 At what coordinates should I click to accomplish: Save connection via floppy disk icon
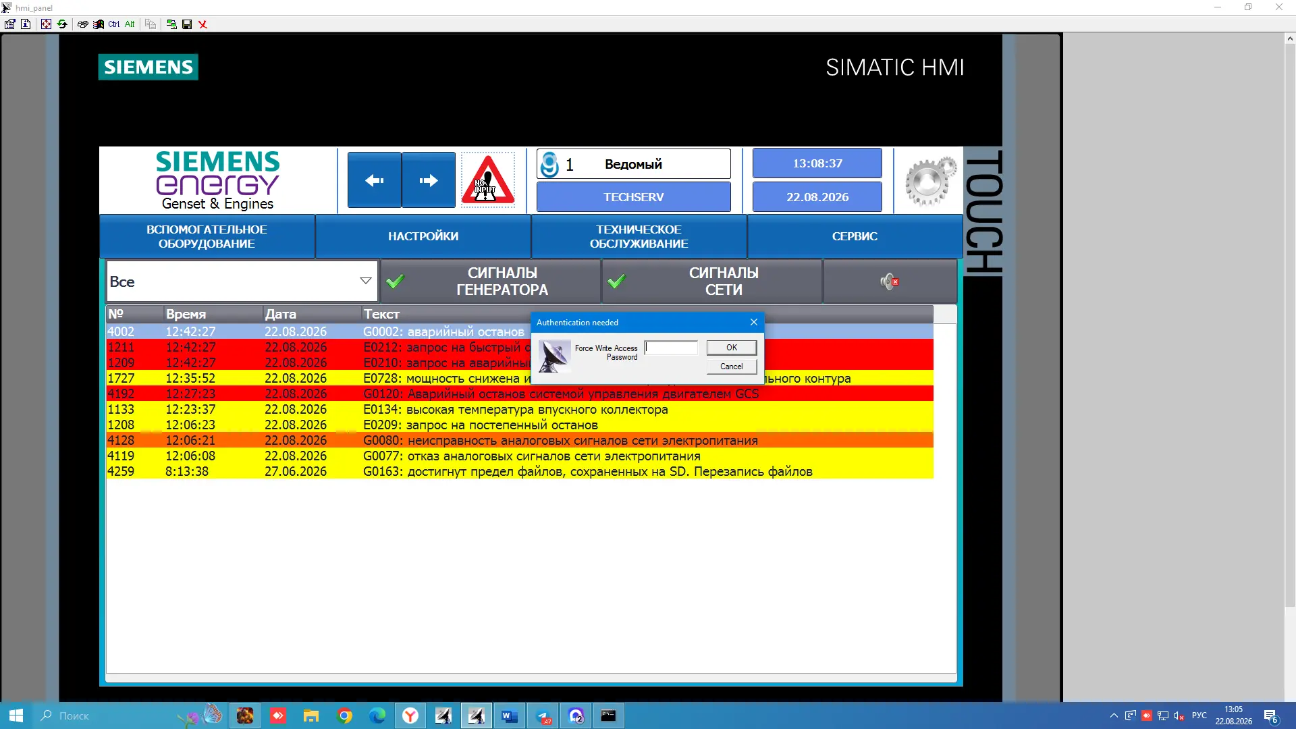(x=187, y=24)
